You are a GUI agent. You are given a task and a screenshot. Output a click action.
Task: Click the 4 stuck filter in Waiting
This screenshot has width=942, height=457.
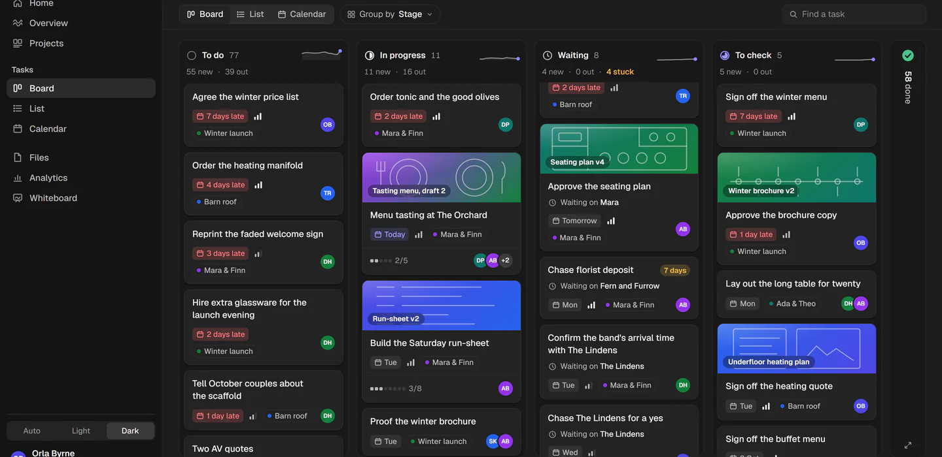point(620,72)
